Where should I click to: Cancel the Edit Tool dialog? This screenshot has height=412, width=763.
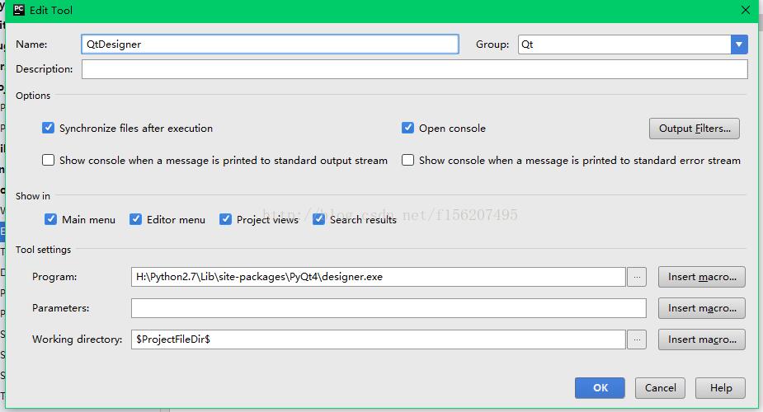pos(661,388)
